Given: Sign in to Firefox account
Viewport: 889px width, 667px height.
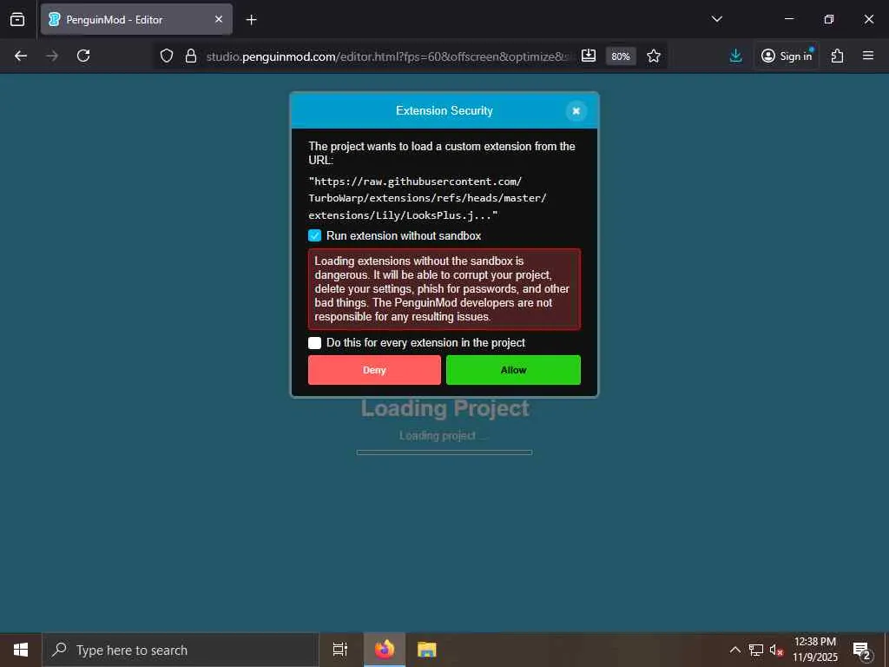Looking at the screenshot, I should pos(787,56).
